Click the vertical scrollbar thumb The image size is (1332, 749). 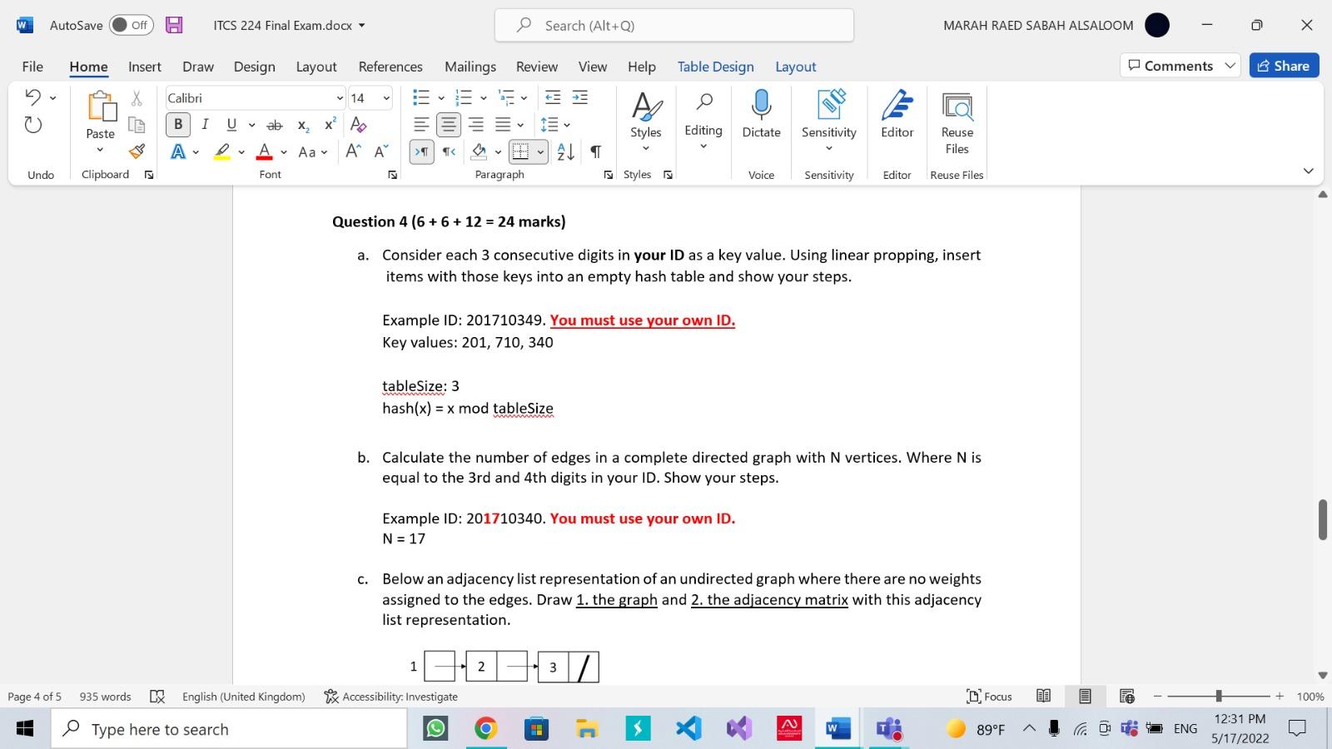[1322, 519]
